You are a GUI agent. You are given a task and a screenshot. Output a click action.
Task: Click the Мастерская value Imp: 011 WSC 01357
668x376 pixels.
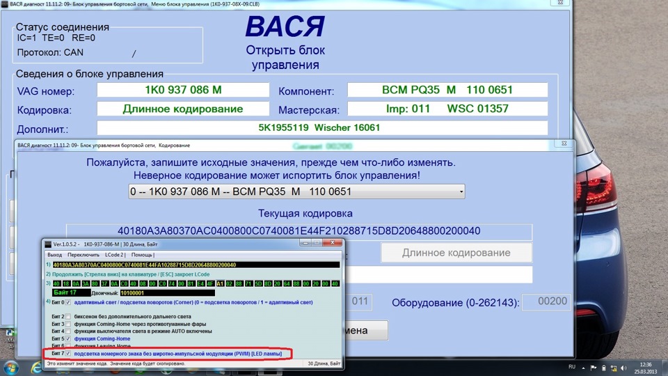447,109
